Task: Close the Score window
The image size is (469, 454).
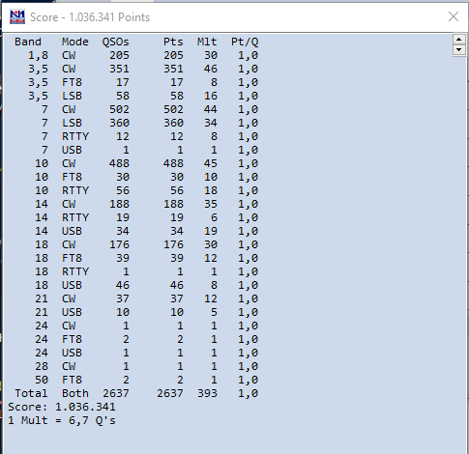Action: click(x=454, y=16)
